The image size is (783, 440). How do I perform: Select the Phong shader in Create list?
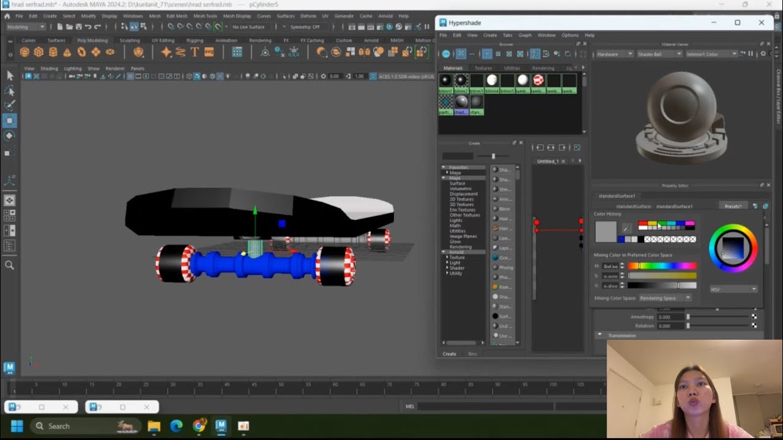502,267
